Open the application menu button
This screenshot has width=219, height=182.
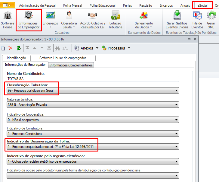click(7, 5)
